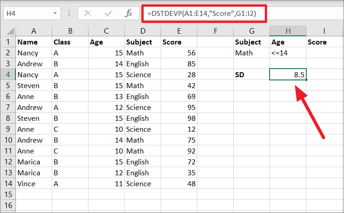This screenshot has height=213, width=344.
Task: Click age 13 cell in row 6
Action: pyautogui.click(x=106, y=96)
